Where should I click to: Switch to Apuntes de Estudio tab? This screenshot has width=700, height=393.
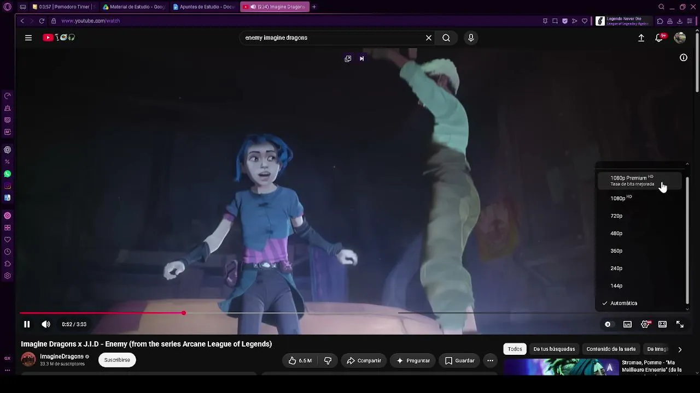204,7
